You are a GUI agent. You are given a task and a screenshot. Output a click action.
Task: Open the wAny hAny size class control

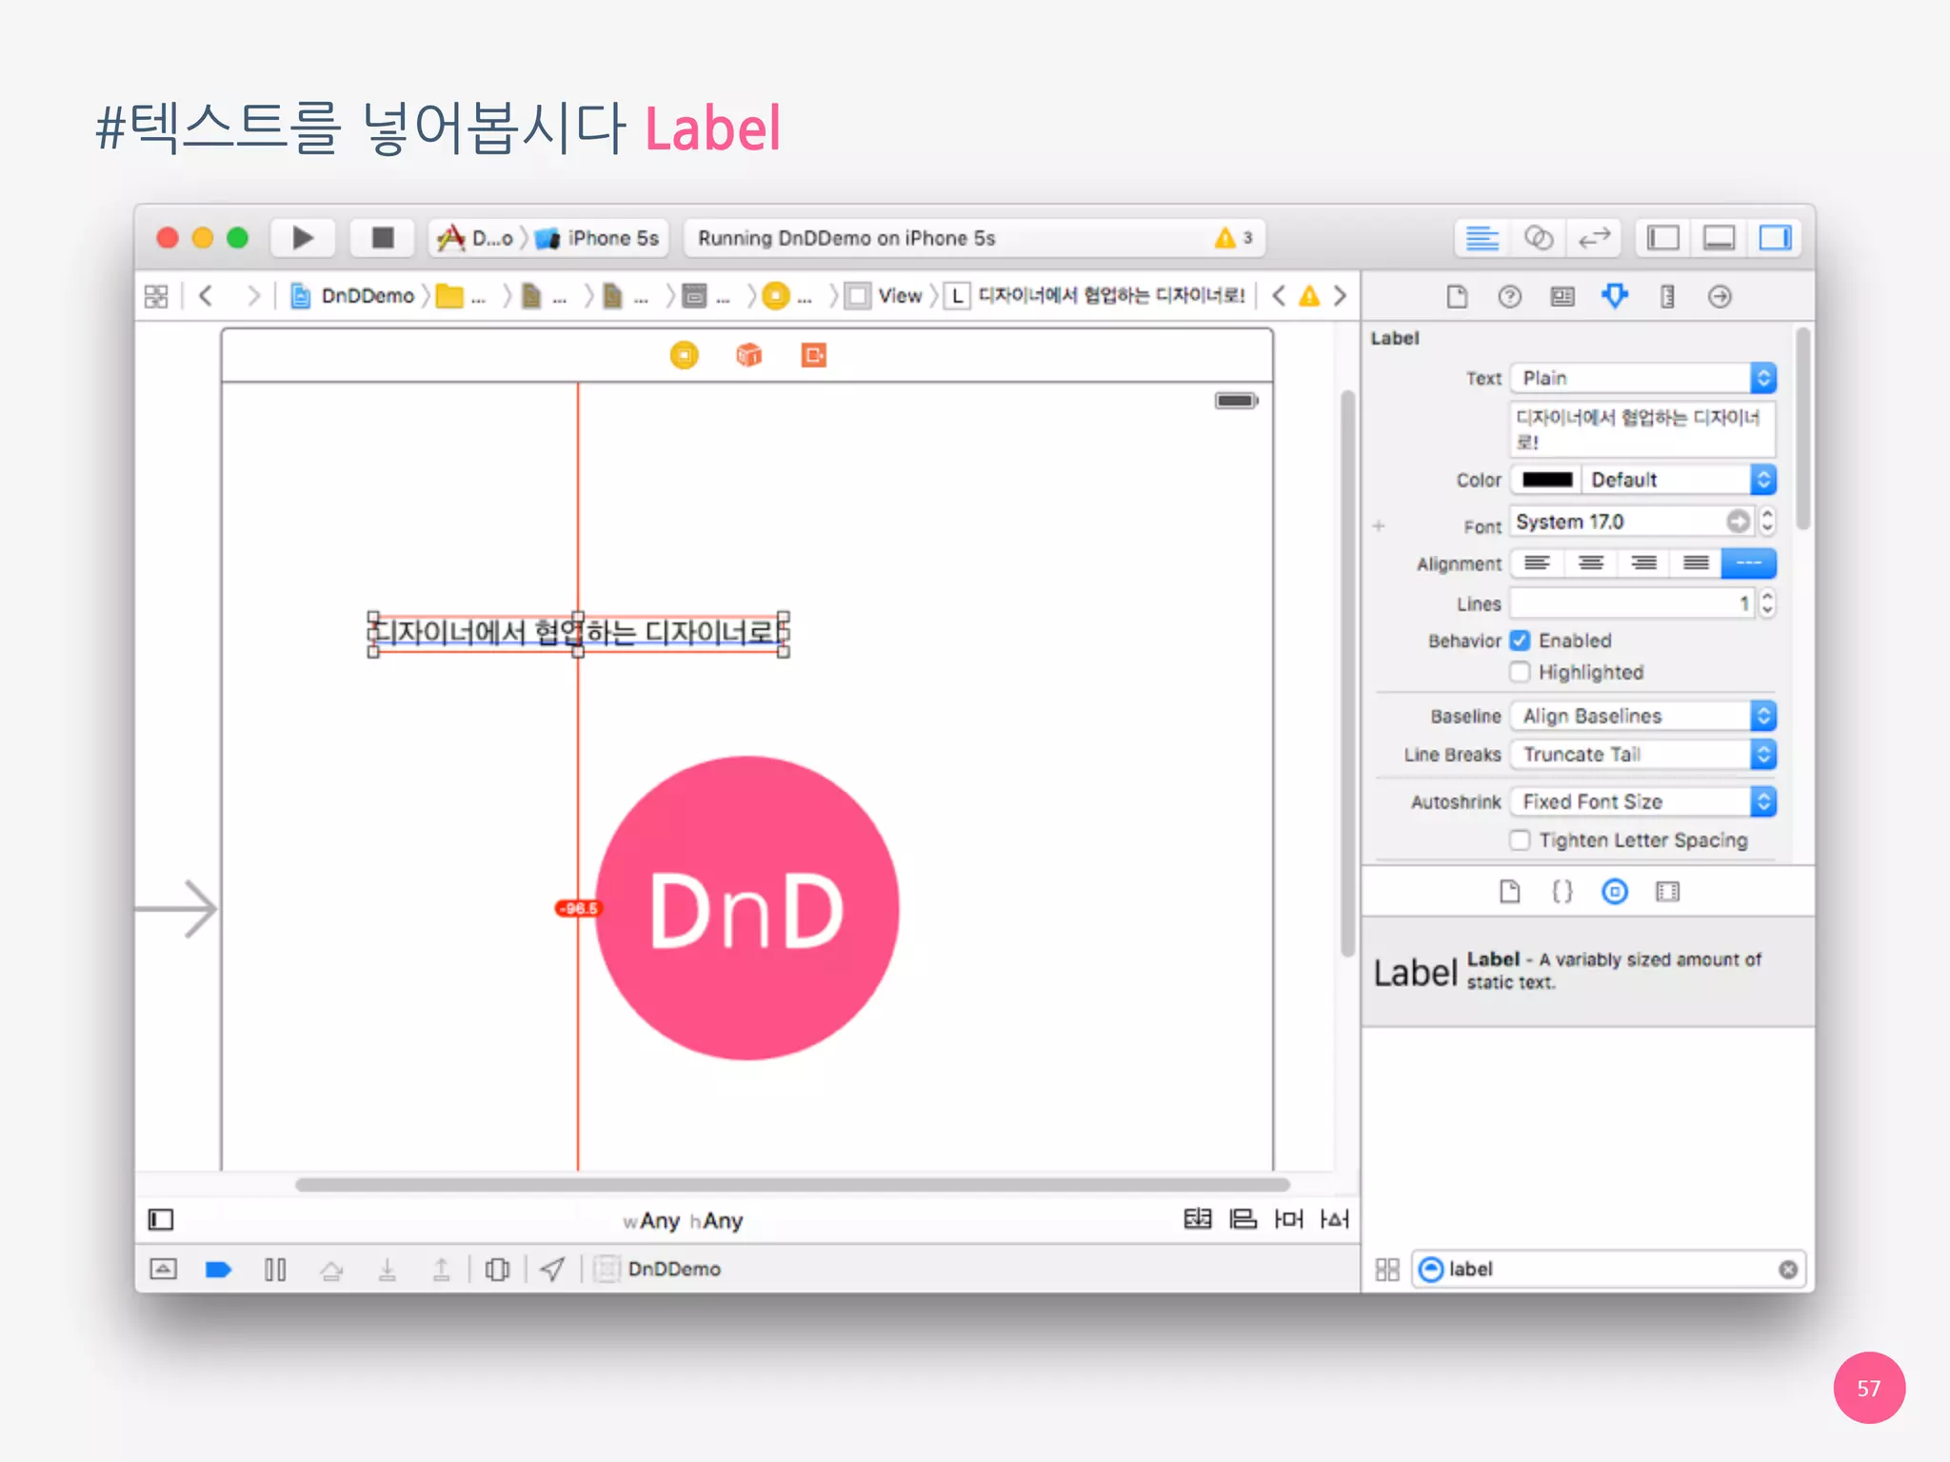coord(683,1220)
